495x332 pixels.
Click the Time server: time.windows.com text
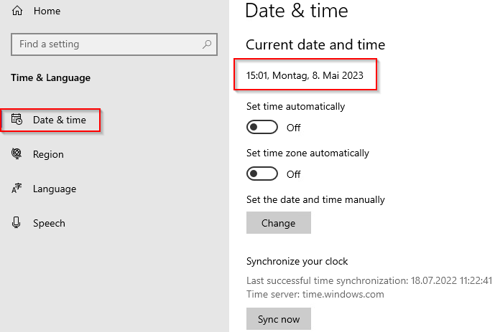click(x=315, y=294)
